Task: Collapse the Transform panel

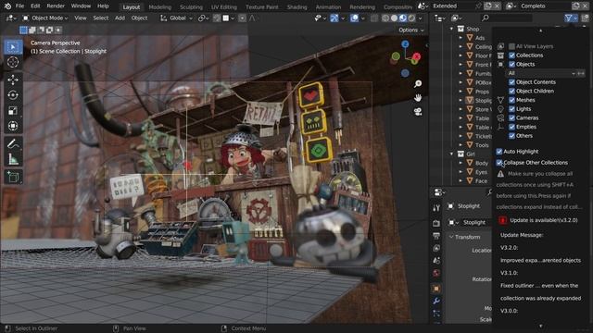Action: pyautogui.click(x=451, y=237)
